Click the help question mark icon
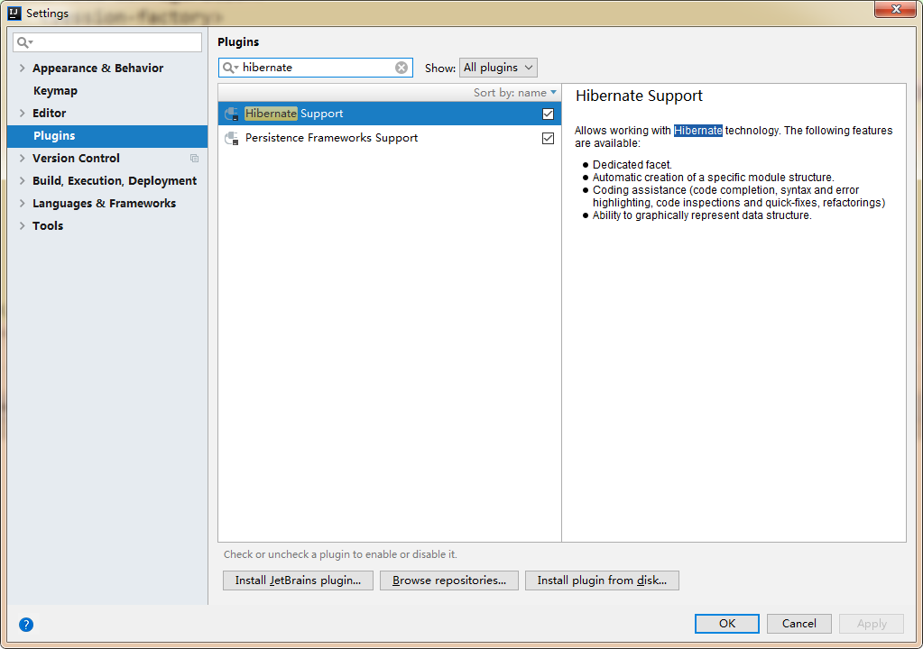Screen dimensions: 923x649 tap(26, 625)
